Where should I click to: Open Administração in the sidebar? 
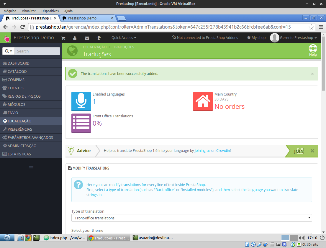[31, 146]
